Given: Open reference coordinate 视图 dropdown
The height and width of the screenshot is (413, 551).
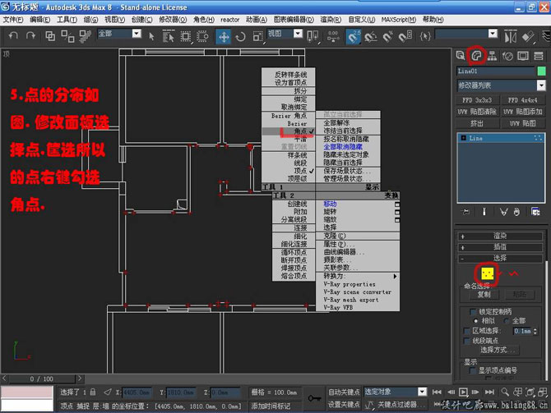Looking at the screenshot, I should (x=298, y=34).
